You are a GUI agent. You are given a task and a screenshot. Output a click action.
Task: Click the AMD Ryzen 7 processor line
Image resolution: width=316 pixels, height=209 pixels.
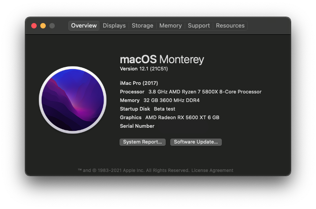(205, 92)
